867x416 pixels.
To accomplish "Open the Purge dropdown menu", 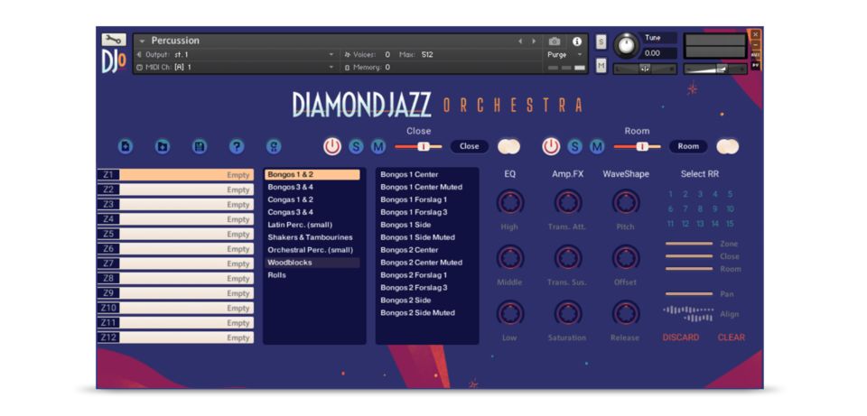I will [564, 54].
